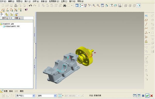Viewport: 155px width, 99px height.
Task: Click the context help pointer icon
Action: coord(26,10)
